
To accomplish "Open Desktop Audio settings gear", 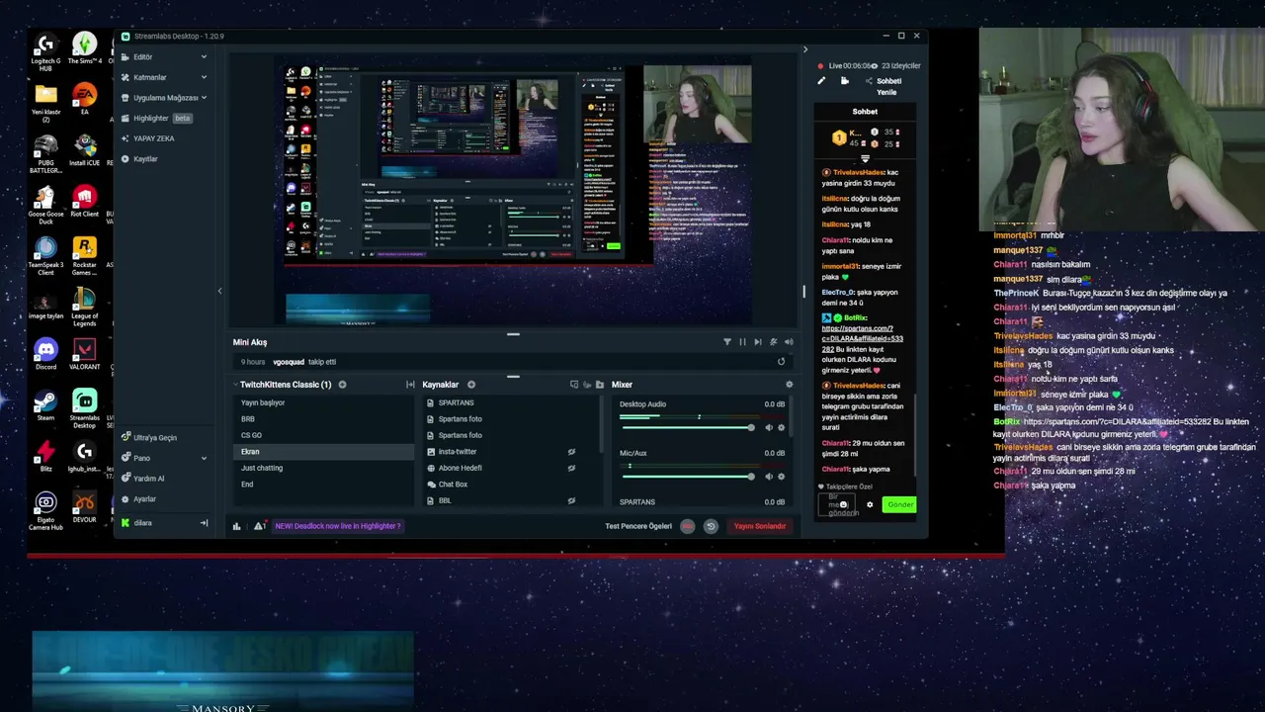I will (781, 427).
